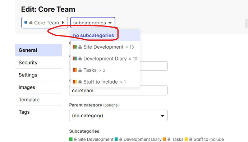Click the red-orange badge of Tasks entry
This screenshot has height=142, width=248.
click(x=75, y=70)
